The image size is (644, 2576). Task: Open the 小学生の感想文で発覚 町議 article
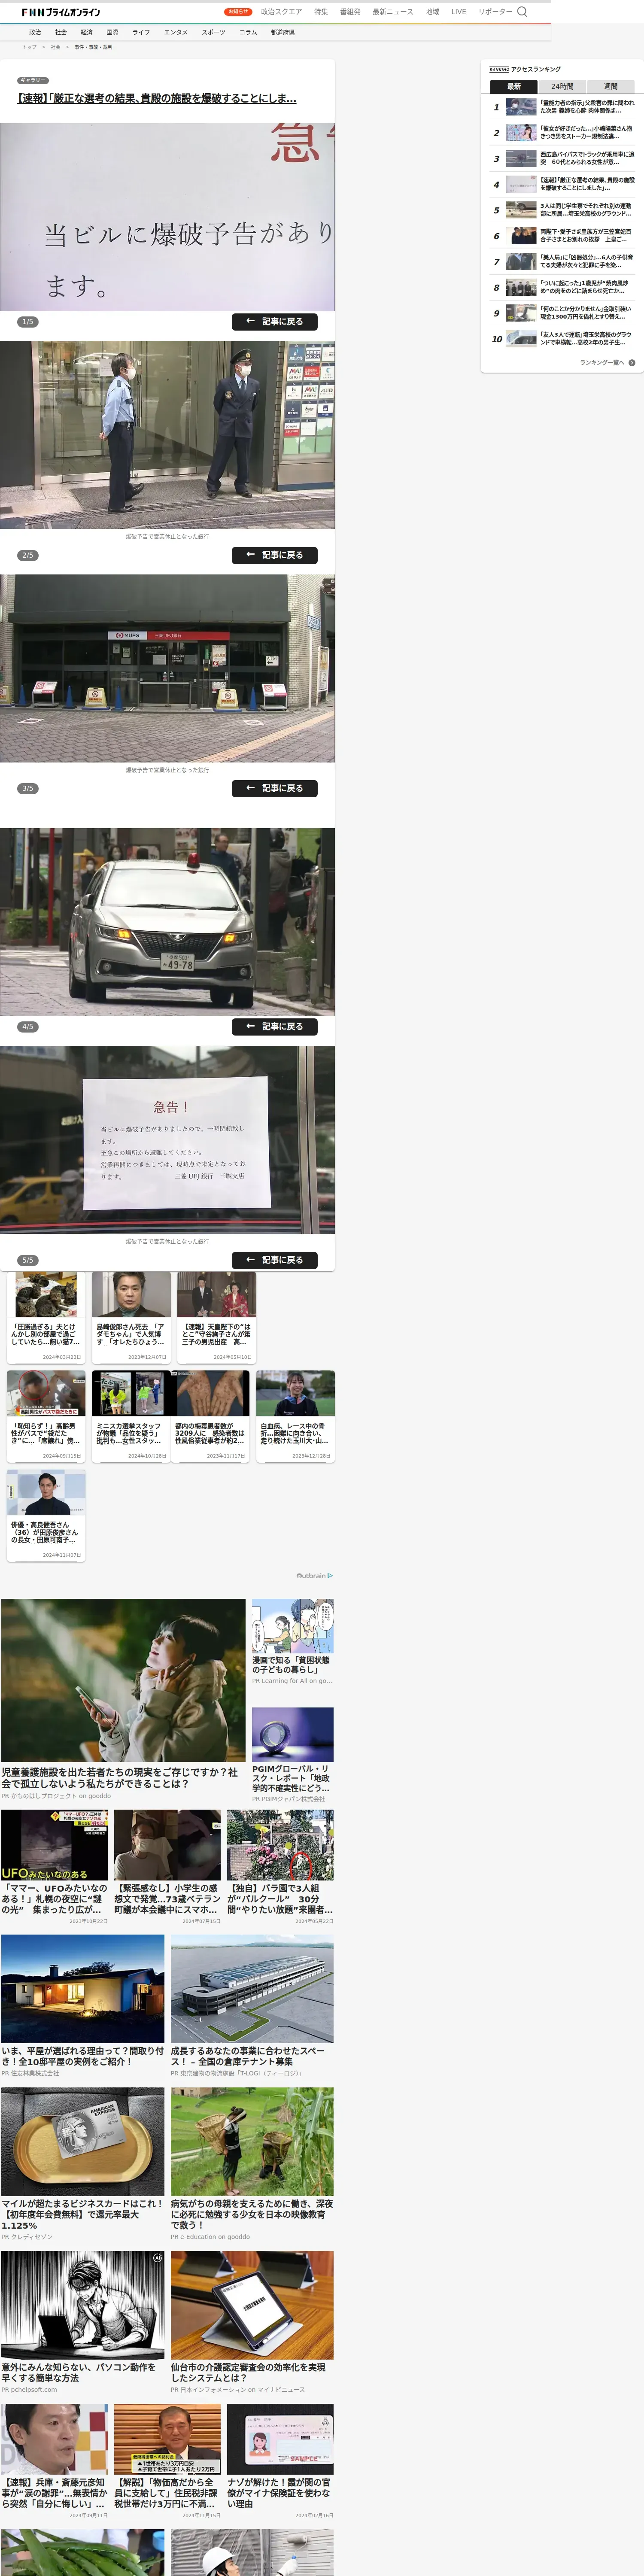167,1867
